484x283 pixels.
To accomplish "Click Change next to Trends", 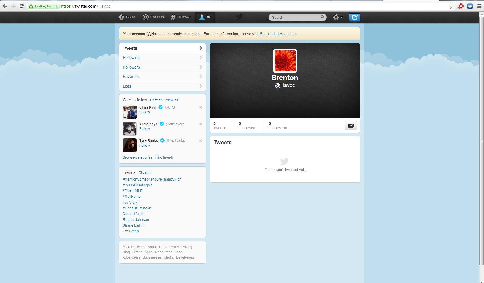I will tap(145, 173).
